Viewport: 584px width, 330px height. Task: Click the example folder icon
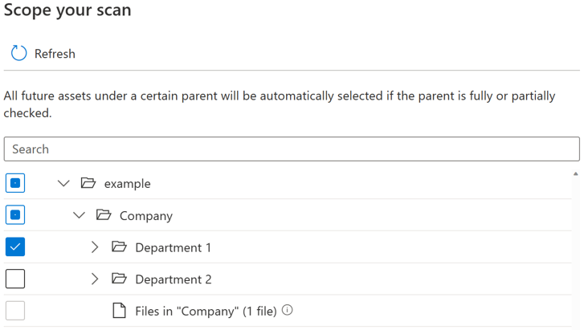88,183
